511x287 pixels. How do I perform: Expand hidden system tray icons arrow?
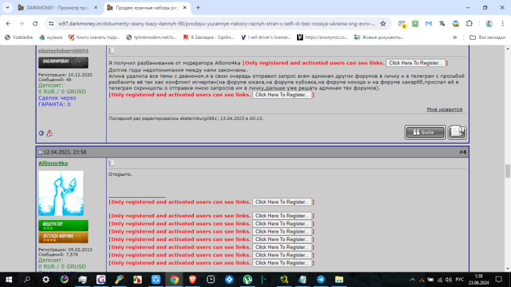click(x=412, y=279)
